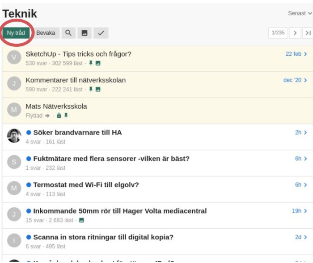
Task: Click the J avatar of nätverksskolan thread
Action: [14, 83]
